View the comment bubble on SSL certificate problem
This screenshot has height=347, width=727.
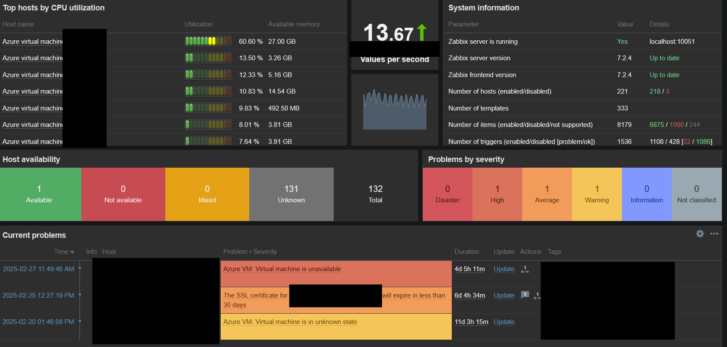tap(525, 295)
